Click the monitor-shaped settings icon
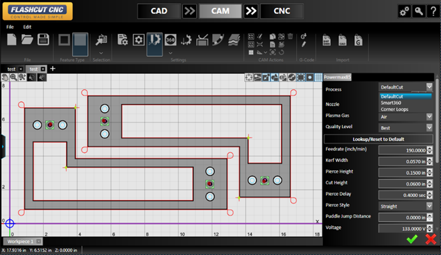This screenshot has height=255, width=441. click(x=202, y=39)
